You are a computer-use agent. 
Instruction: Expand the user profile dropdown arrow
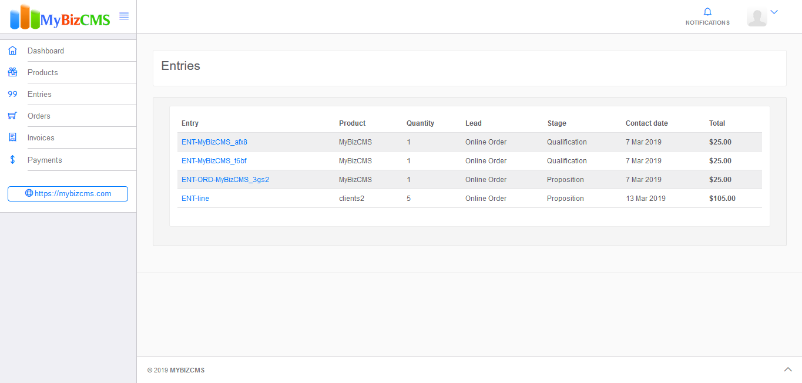click(774, 12)
